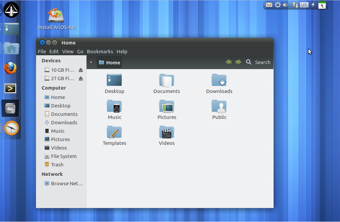Open the View menu

68,52
